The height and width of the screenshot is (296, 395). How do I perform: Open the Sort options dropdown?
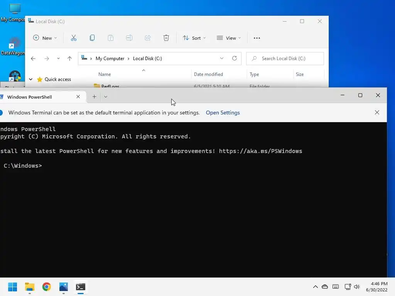194,38
